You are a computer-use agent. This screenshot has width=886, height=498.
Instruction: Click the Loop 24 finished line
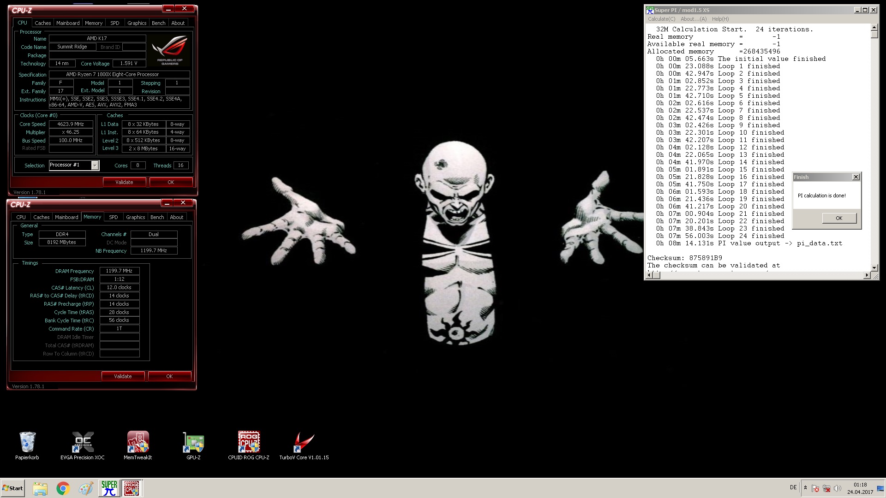tap(720, 236)
